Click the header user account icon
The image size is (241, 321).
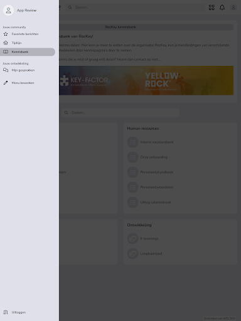click(233, 8)
